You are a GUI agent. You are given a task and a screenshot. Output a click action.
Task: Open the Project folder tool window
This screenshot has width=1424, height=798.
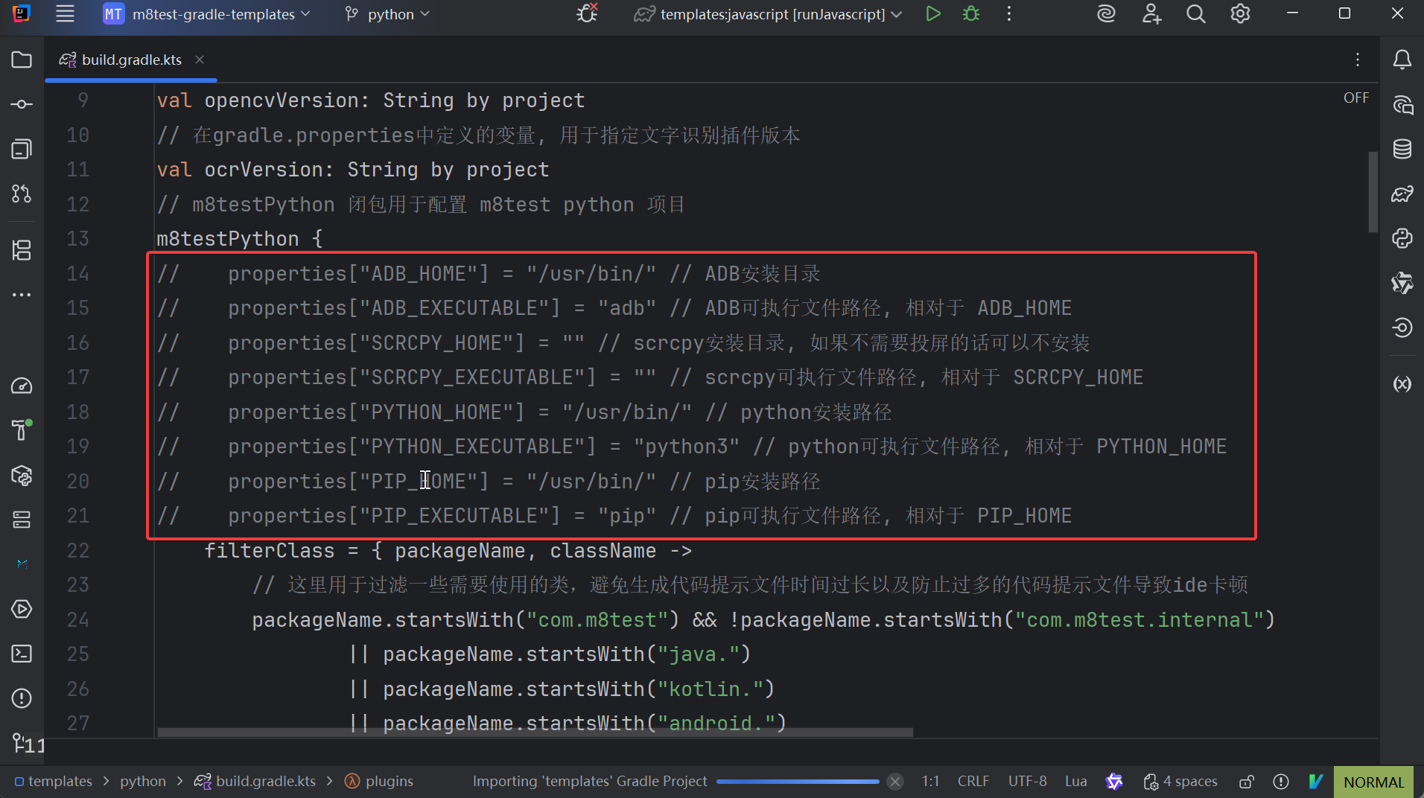point(22,60)
